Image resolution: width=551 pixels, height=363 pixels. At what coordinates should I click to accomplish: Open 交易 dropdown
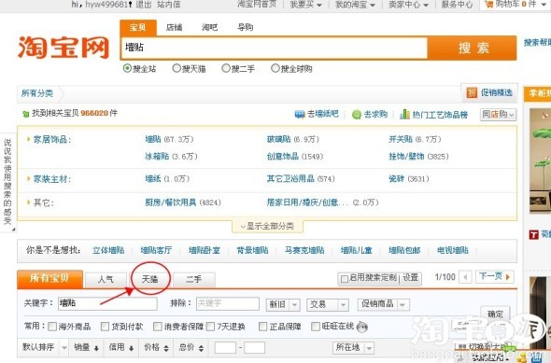pyautogui.click(x=328, y=304)
